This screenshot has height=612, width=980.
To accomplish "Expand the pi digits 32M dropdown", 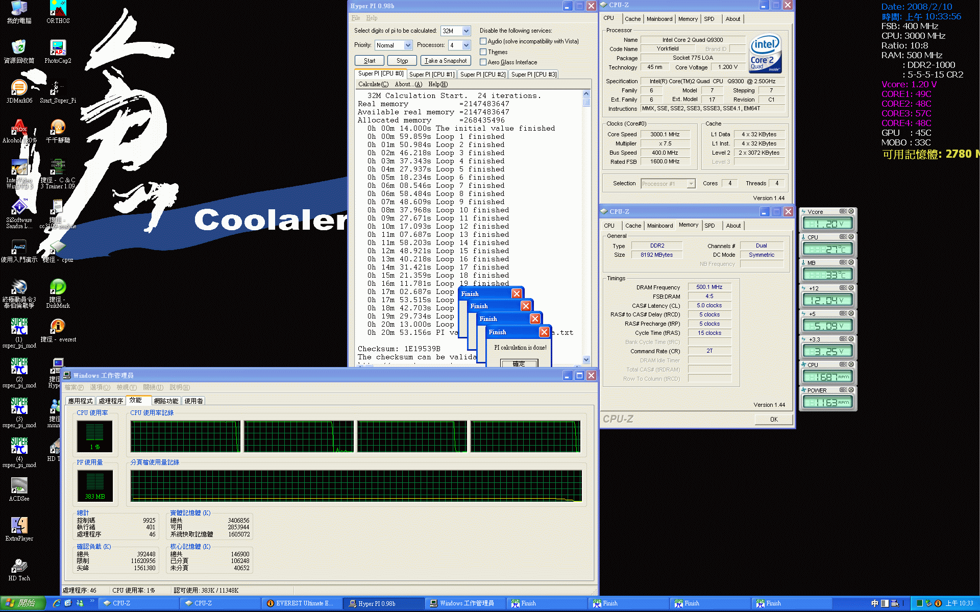I will (466, 31).
